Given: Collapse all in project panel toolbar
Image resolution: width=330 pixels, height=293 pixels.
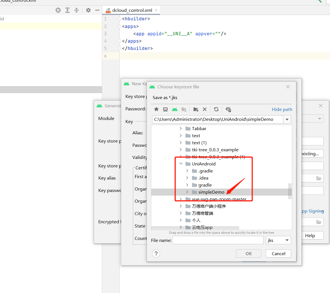Looking at the screenshot, I should (x=77, y=10).
